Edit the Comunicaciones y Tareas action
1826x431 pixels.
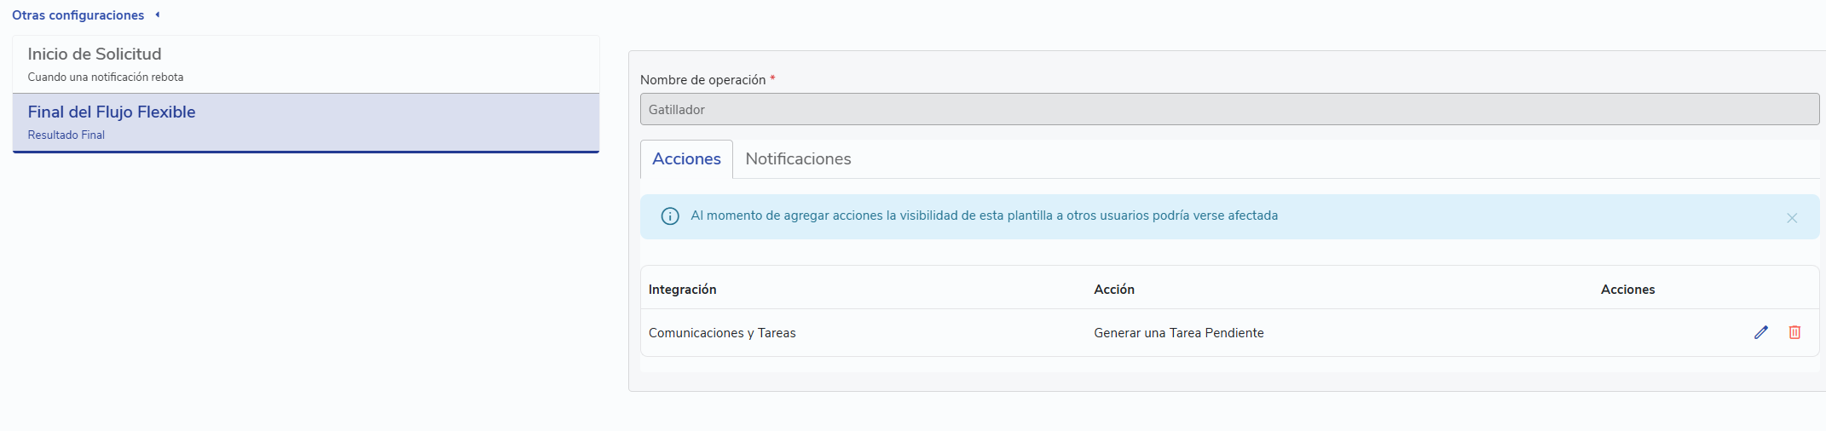1760,332
